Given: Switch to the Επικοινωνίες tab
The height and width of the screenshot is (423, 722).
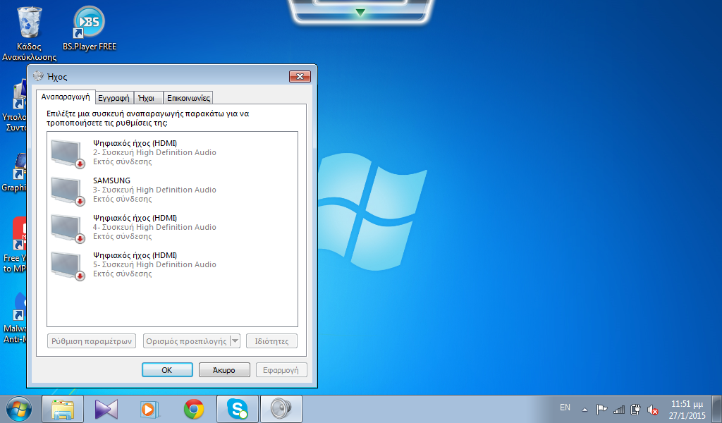Looking at the screenshot, I should (x=188, y=98).
